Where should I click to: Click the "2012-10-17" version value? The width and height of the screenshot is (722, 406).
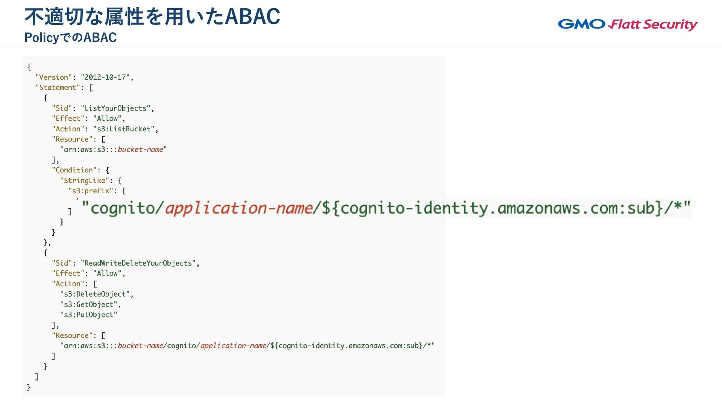click(x=105, y=77)
